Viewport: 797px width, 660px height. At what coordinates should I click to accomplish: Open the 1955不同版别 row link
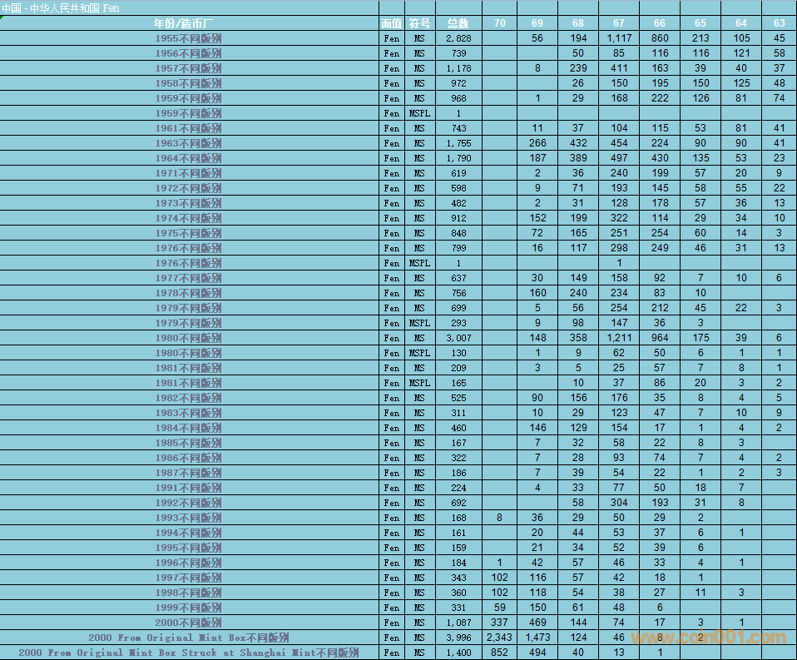(x=188, y=38)
